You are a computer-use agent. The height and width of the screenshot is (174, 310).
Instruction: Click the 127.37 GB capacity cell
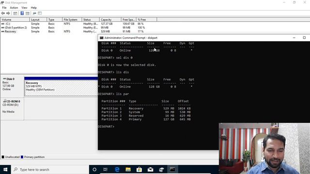(107, 24)
